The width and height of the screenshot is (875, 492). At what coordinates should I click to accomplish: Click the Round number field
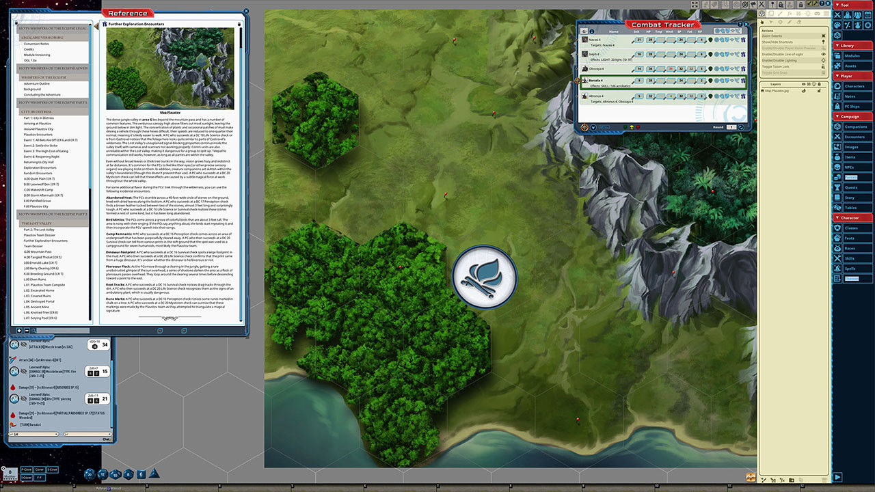tap(731, 127)
